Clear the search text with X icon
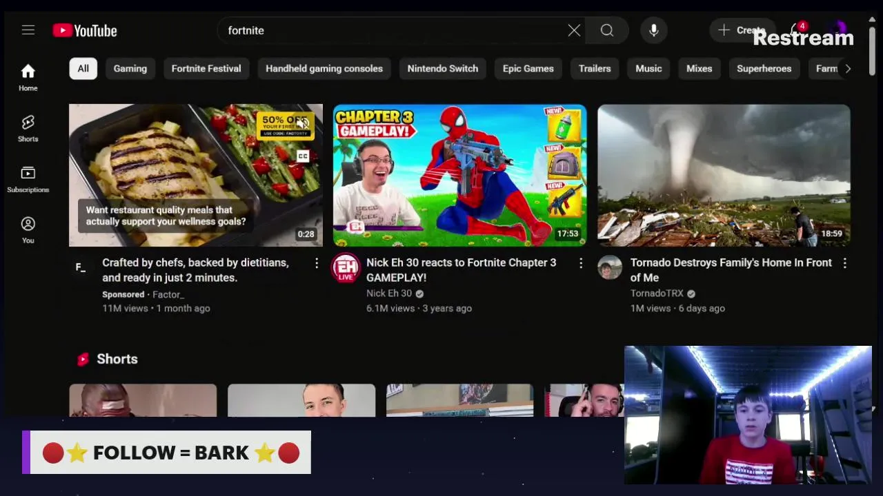This screenshot has width=883, height=496. click(574, 30)
